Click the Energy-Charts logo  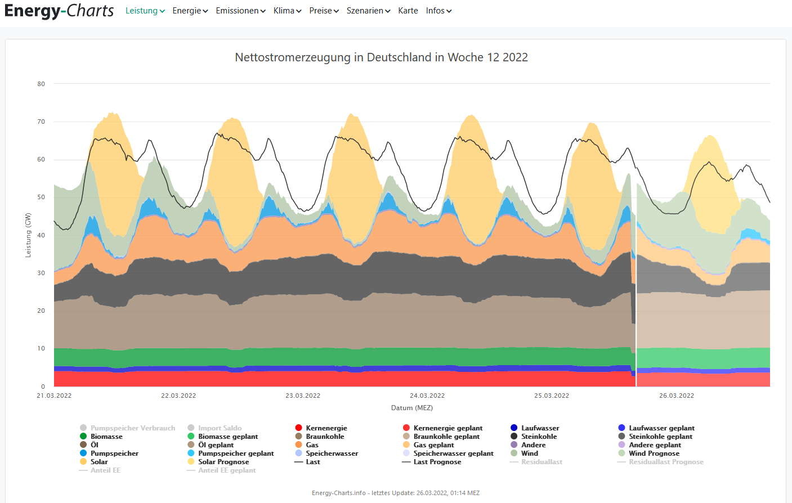pyautogui.click(x=59, y=11)
